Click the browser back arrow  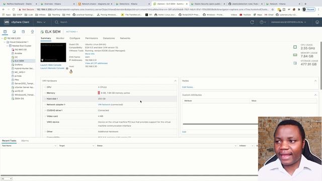coord(4,10)
